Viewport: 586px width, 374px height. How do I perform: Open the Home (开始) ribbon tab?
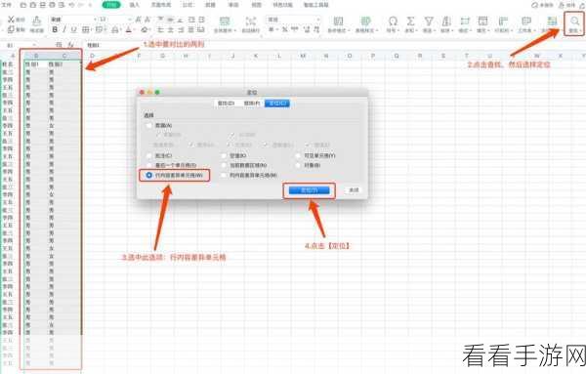click(111, 5)
